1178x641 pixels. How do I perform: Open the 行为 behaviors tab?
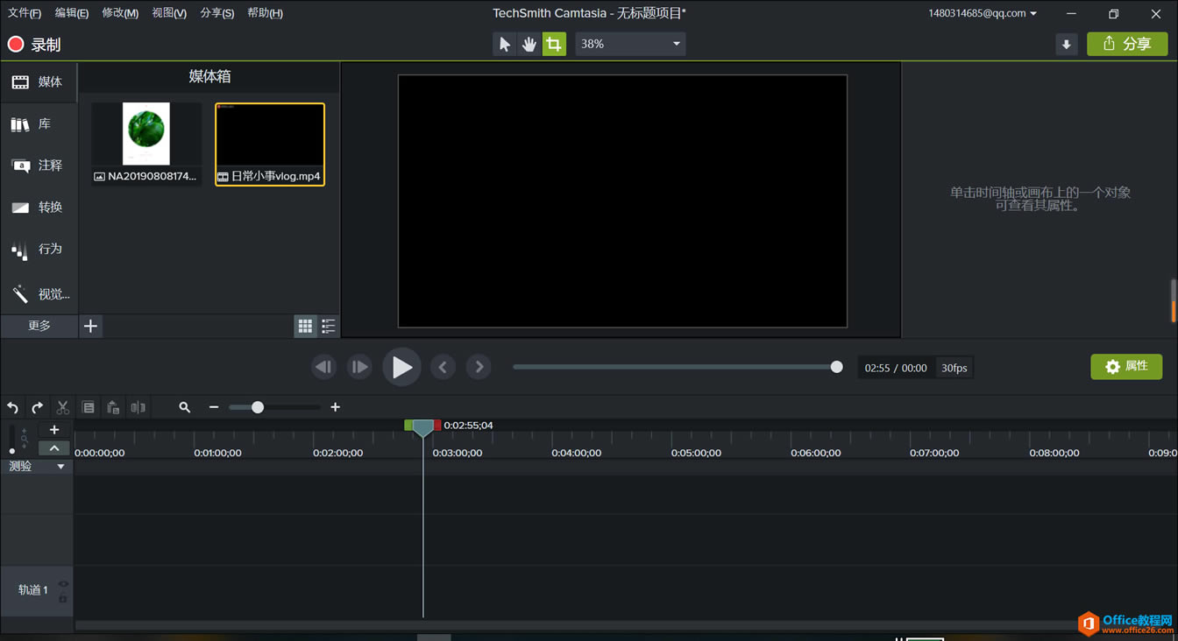point(39,250)
